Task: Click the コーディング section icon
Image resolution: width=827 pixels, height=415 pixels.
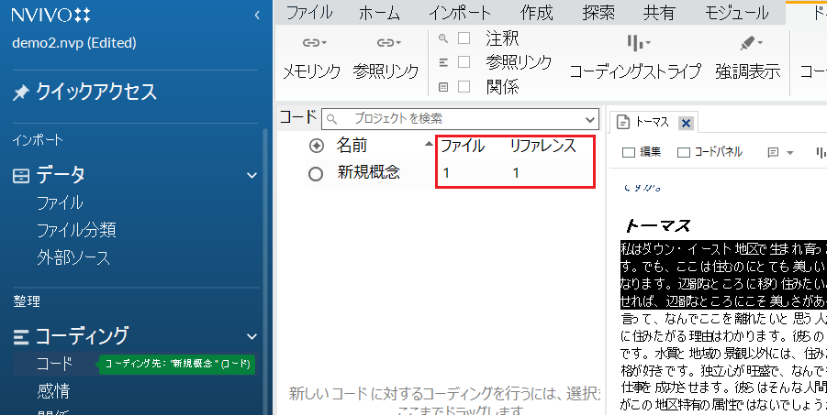Action: click(21, 336)
